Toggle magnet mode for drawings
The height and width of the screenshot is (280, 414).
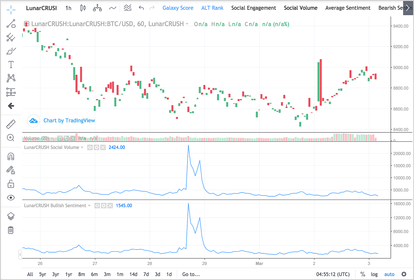[11, 156]
